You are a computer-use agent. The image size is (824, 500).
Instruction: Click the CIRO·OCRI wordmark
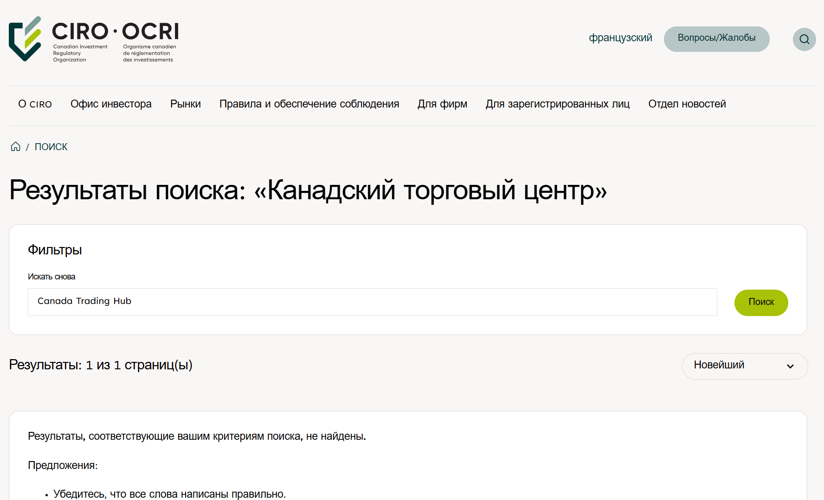tap(115, 32)
